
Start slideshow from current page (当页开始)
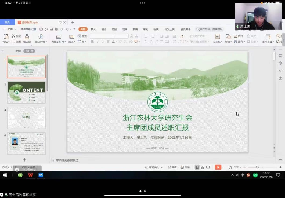click(x=41, y=38)
